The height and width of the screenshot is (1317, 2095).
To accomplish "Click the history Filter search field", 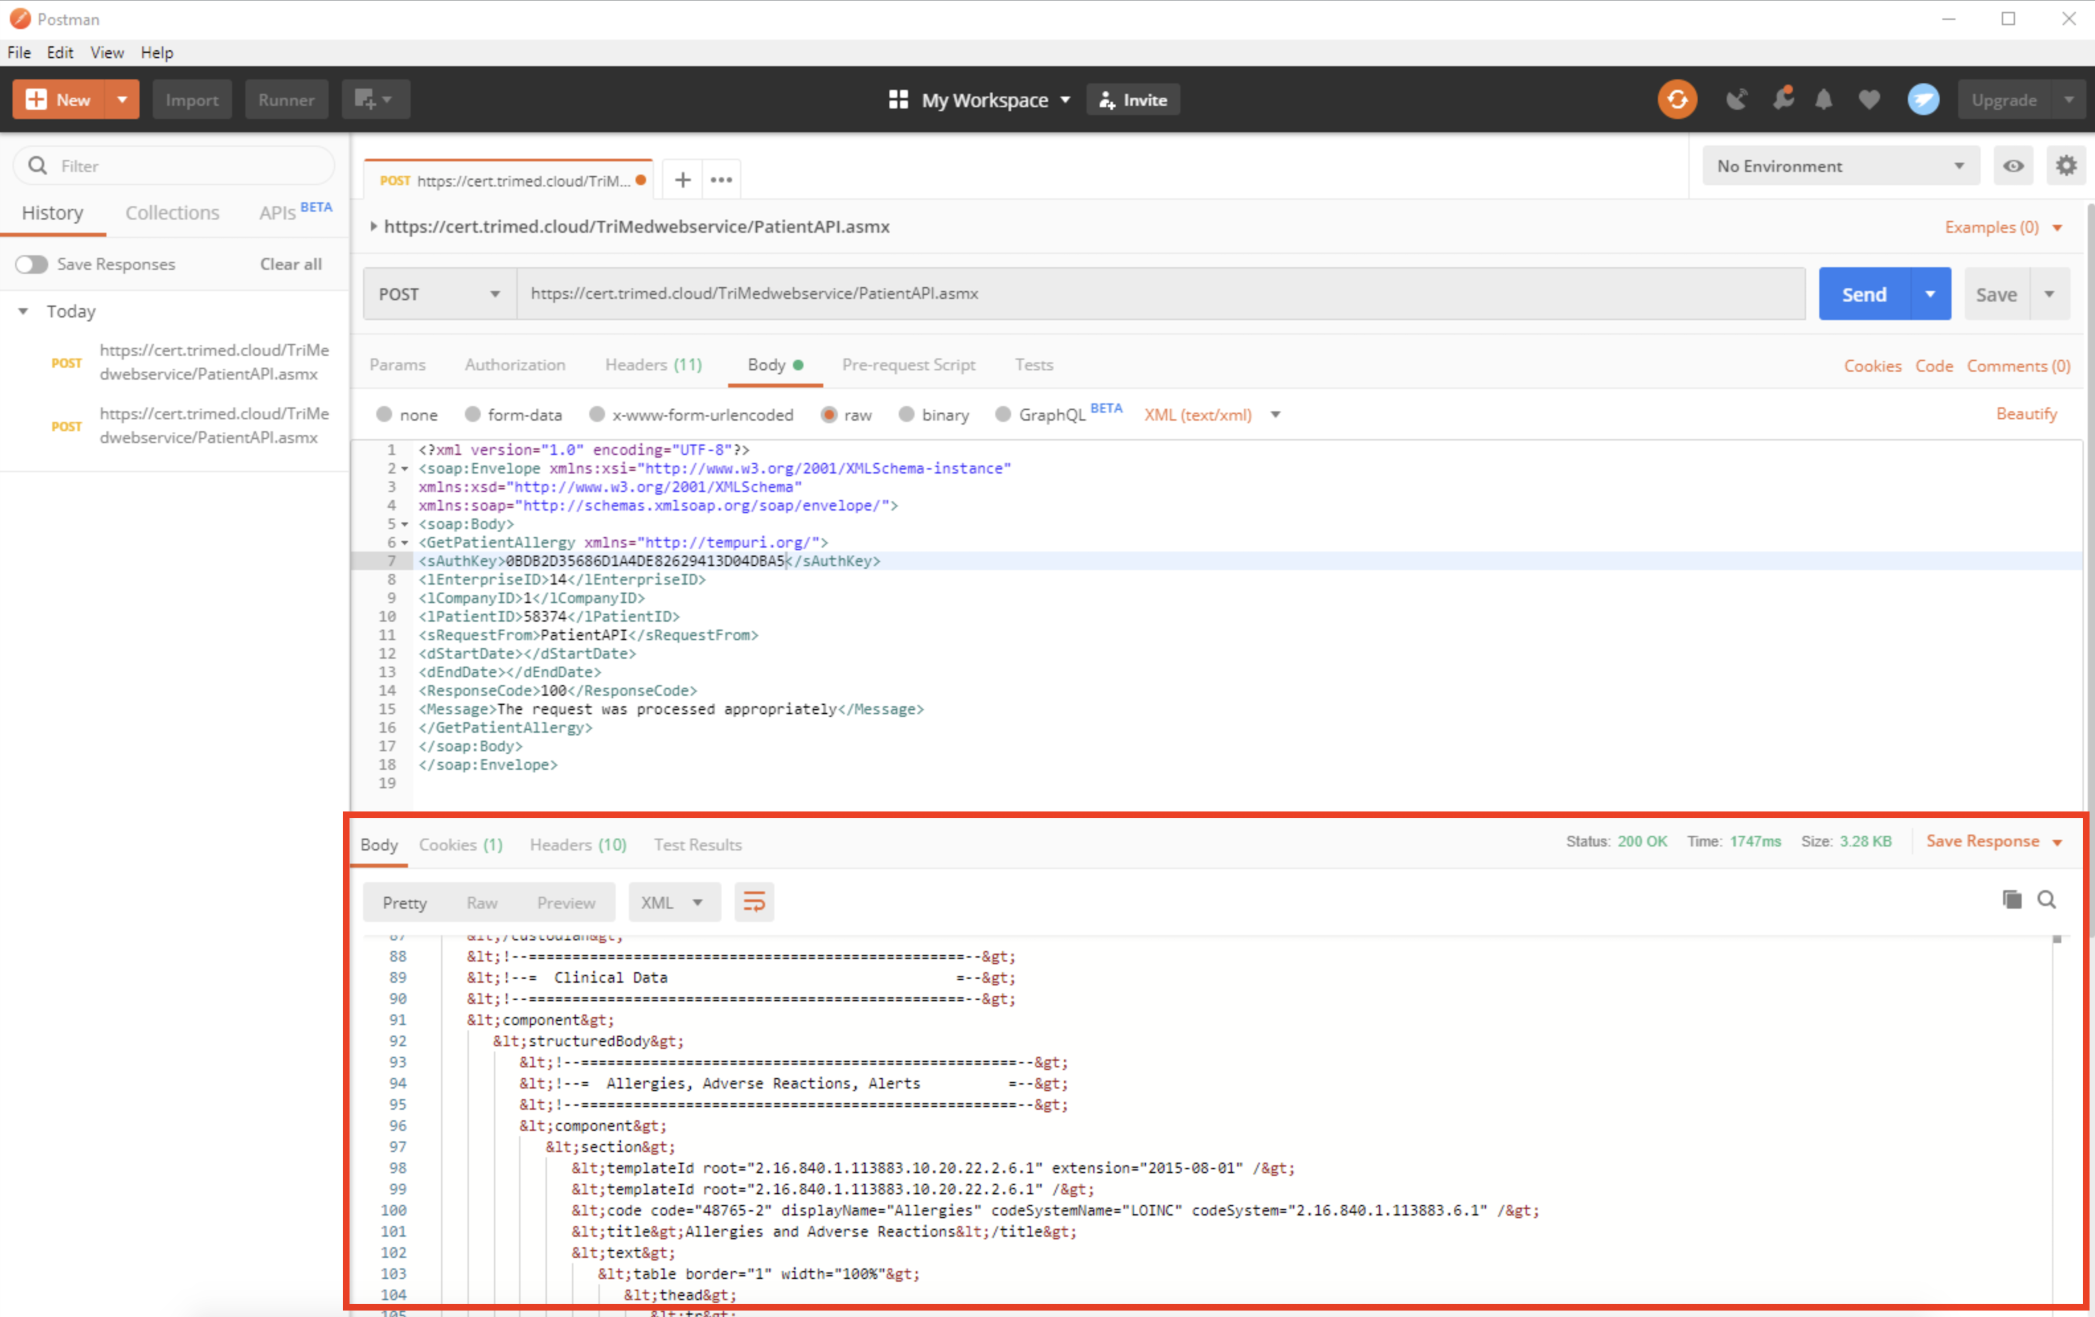I will point(174,165).
